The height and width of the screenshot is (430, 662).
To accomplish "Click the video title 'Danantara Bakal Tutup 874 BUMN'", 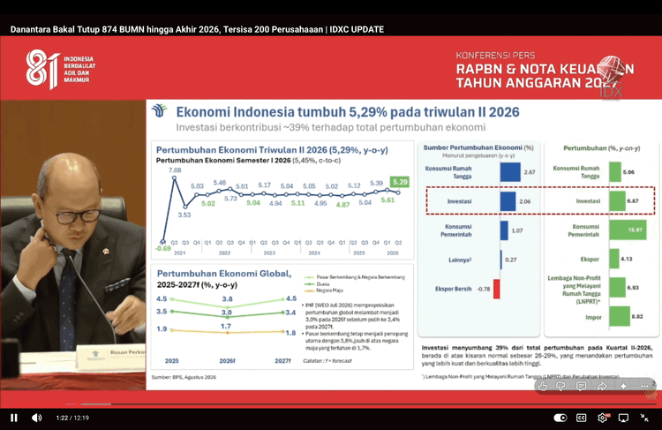I will tap(197, 29).
